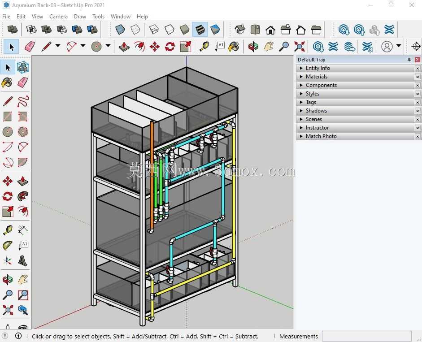Select the Zoom Window tool in left toolbar

click(x=23, y=295)
